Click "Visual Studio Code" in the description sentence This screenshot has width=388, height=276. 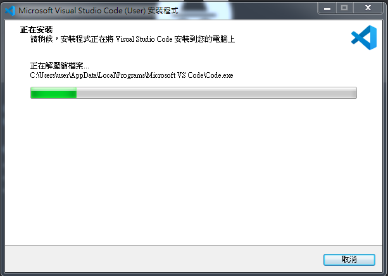[x=144, y=39]
